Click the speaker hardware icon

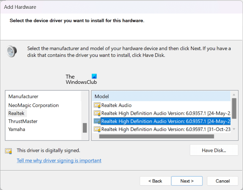11,51
